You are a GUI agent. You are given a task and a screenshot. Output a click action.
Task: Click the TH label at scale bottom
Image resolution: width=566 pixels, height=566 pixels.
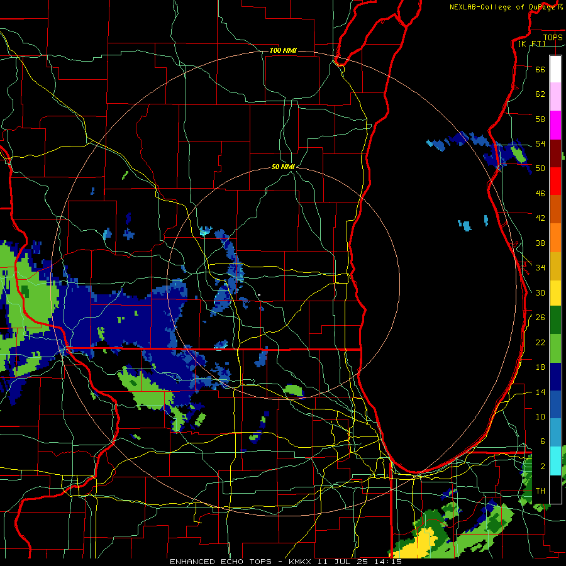pos(540,491)
